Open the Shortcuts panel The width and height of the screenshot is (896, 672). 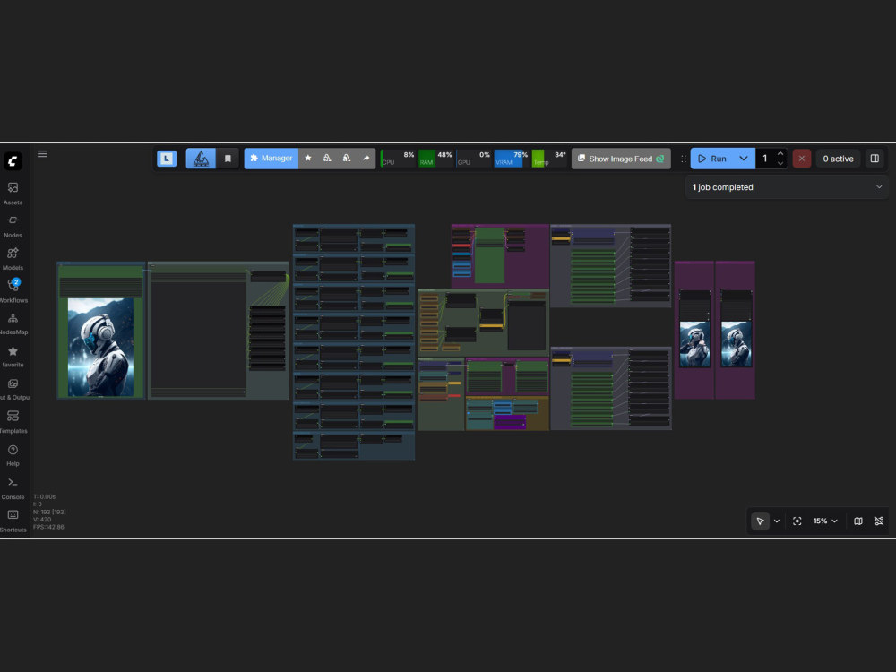click(13, 521)
